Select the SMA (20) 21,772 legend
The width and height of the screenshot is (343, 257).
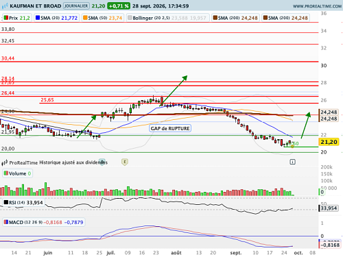tap(56, 18)
